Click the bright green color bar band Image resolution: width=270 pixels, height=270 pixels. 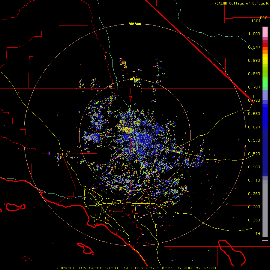pos(265,82)
